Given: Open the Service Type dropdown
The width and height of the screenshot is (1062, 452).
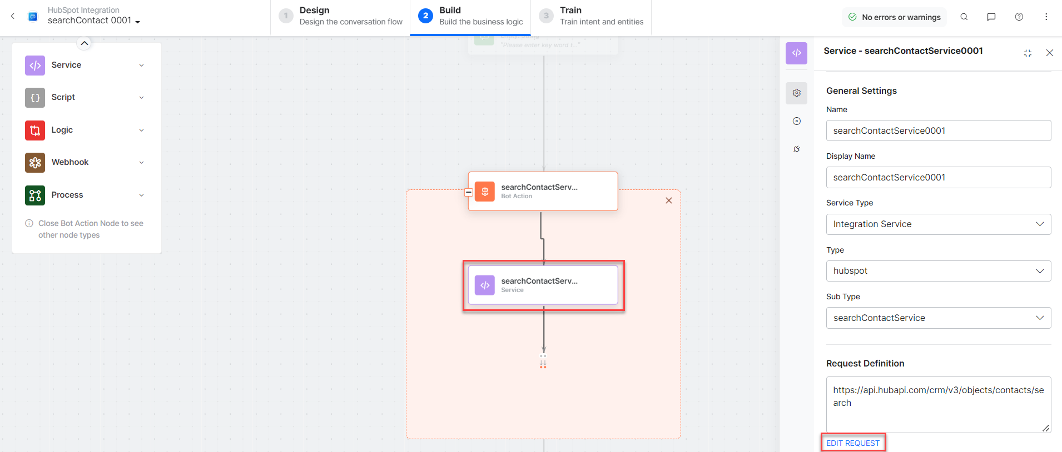Looking at the screenshot, I should [938, 224].
